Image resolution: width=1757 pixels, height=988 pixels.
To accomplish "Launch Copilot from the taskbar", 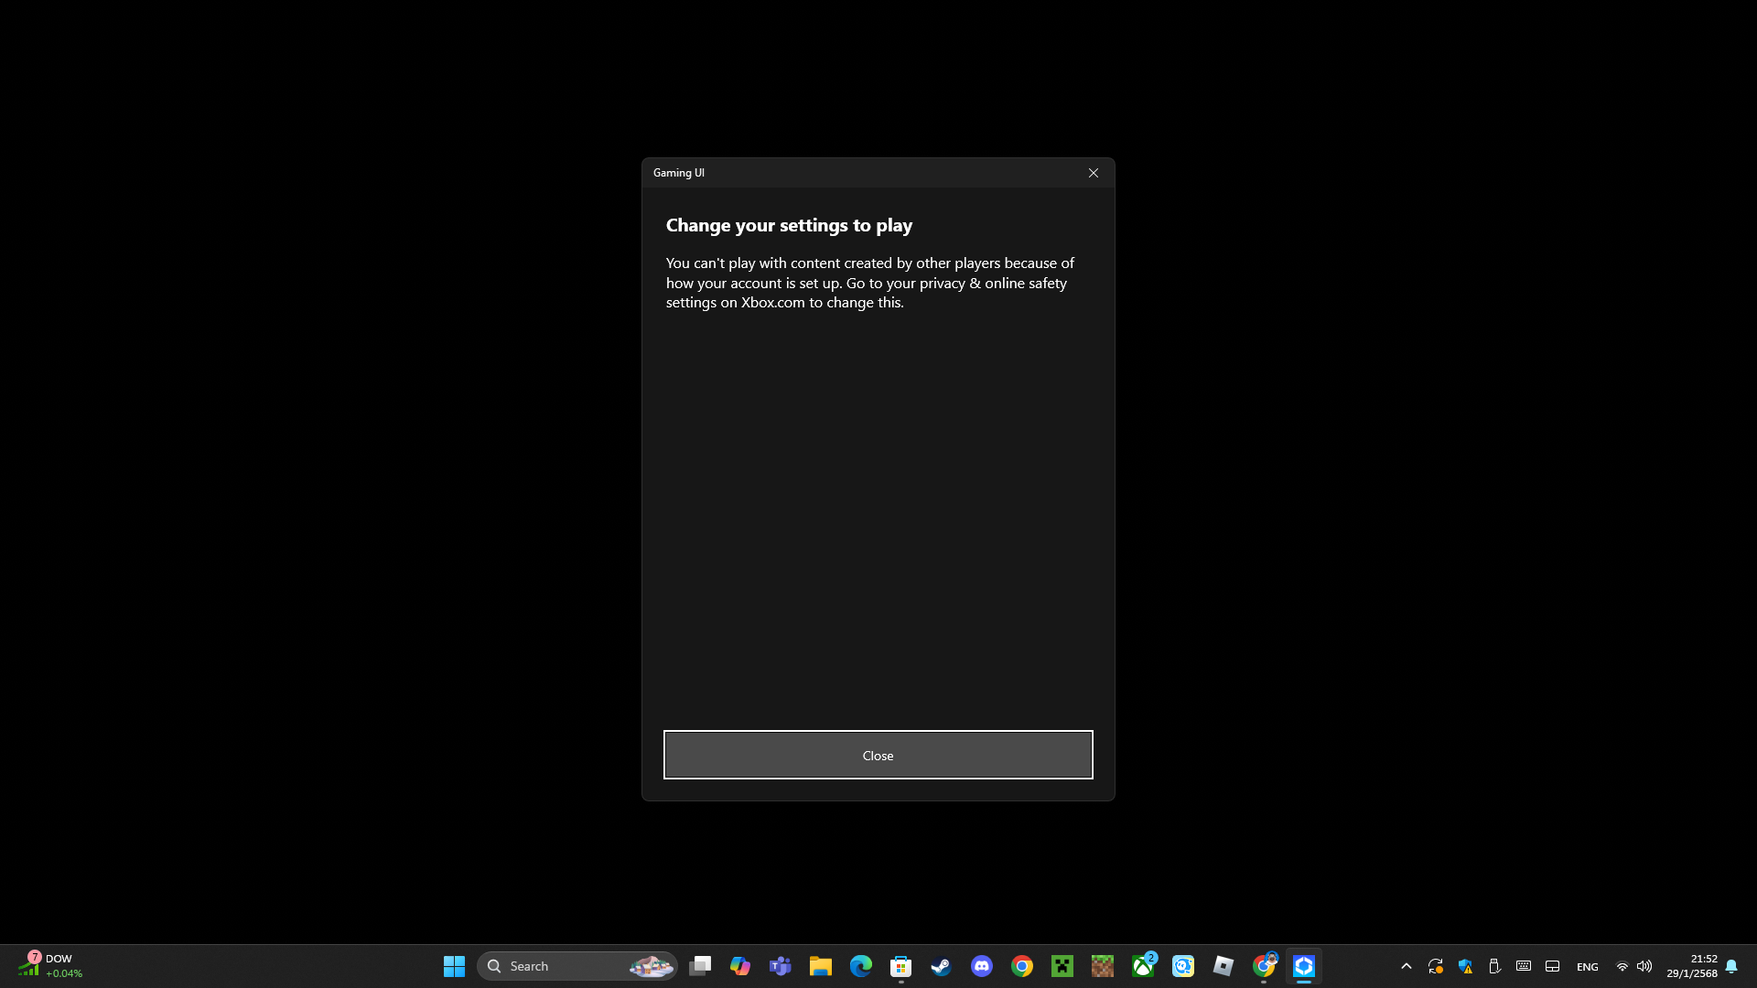I will click(740, 966).
